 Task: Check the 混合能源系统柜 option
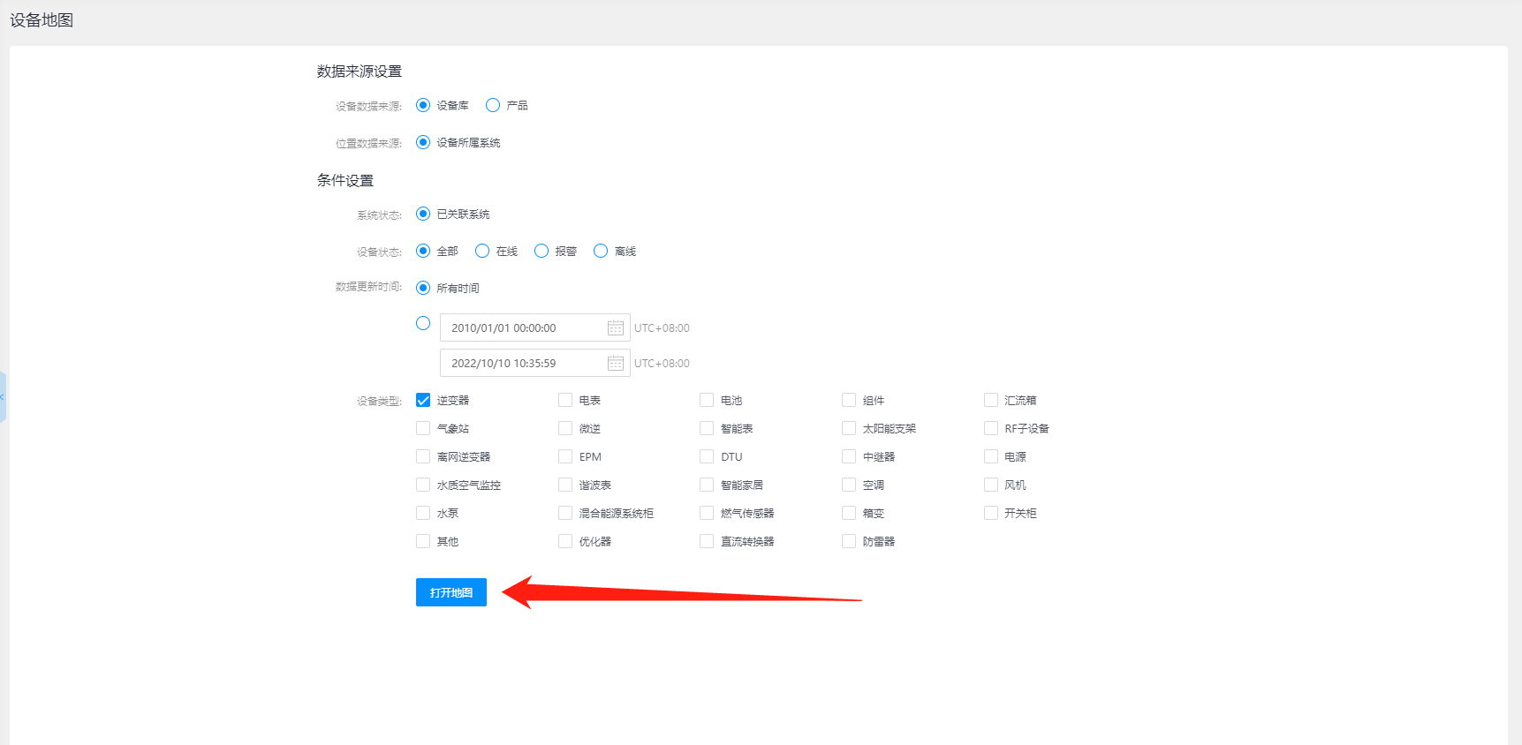(565, 514)
